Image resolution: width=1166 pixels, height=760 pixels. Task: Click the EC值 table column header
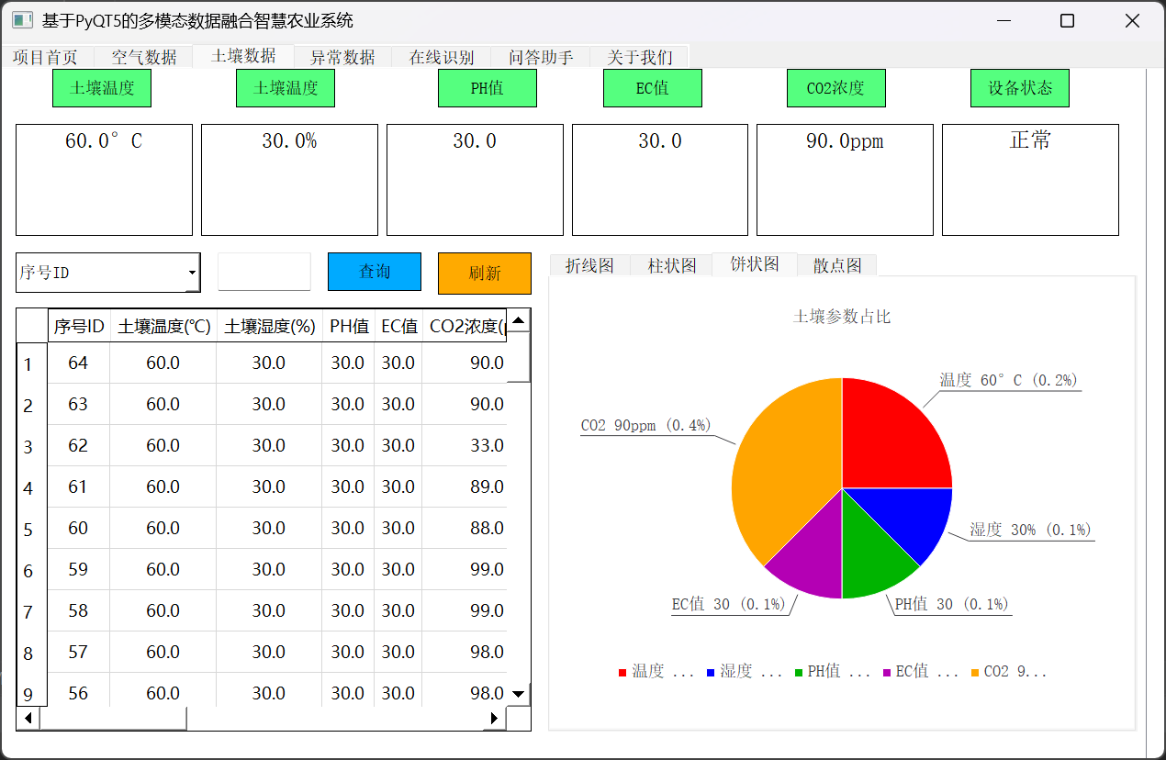399,326
